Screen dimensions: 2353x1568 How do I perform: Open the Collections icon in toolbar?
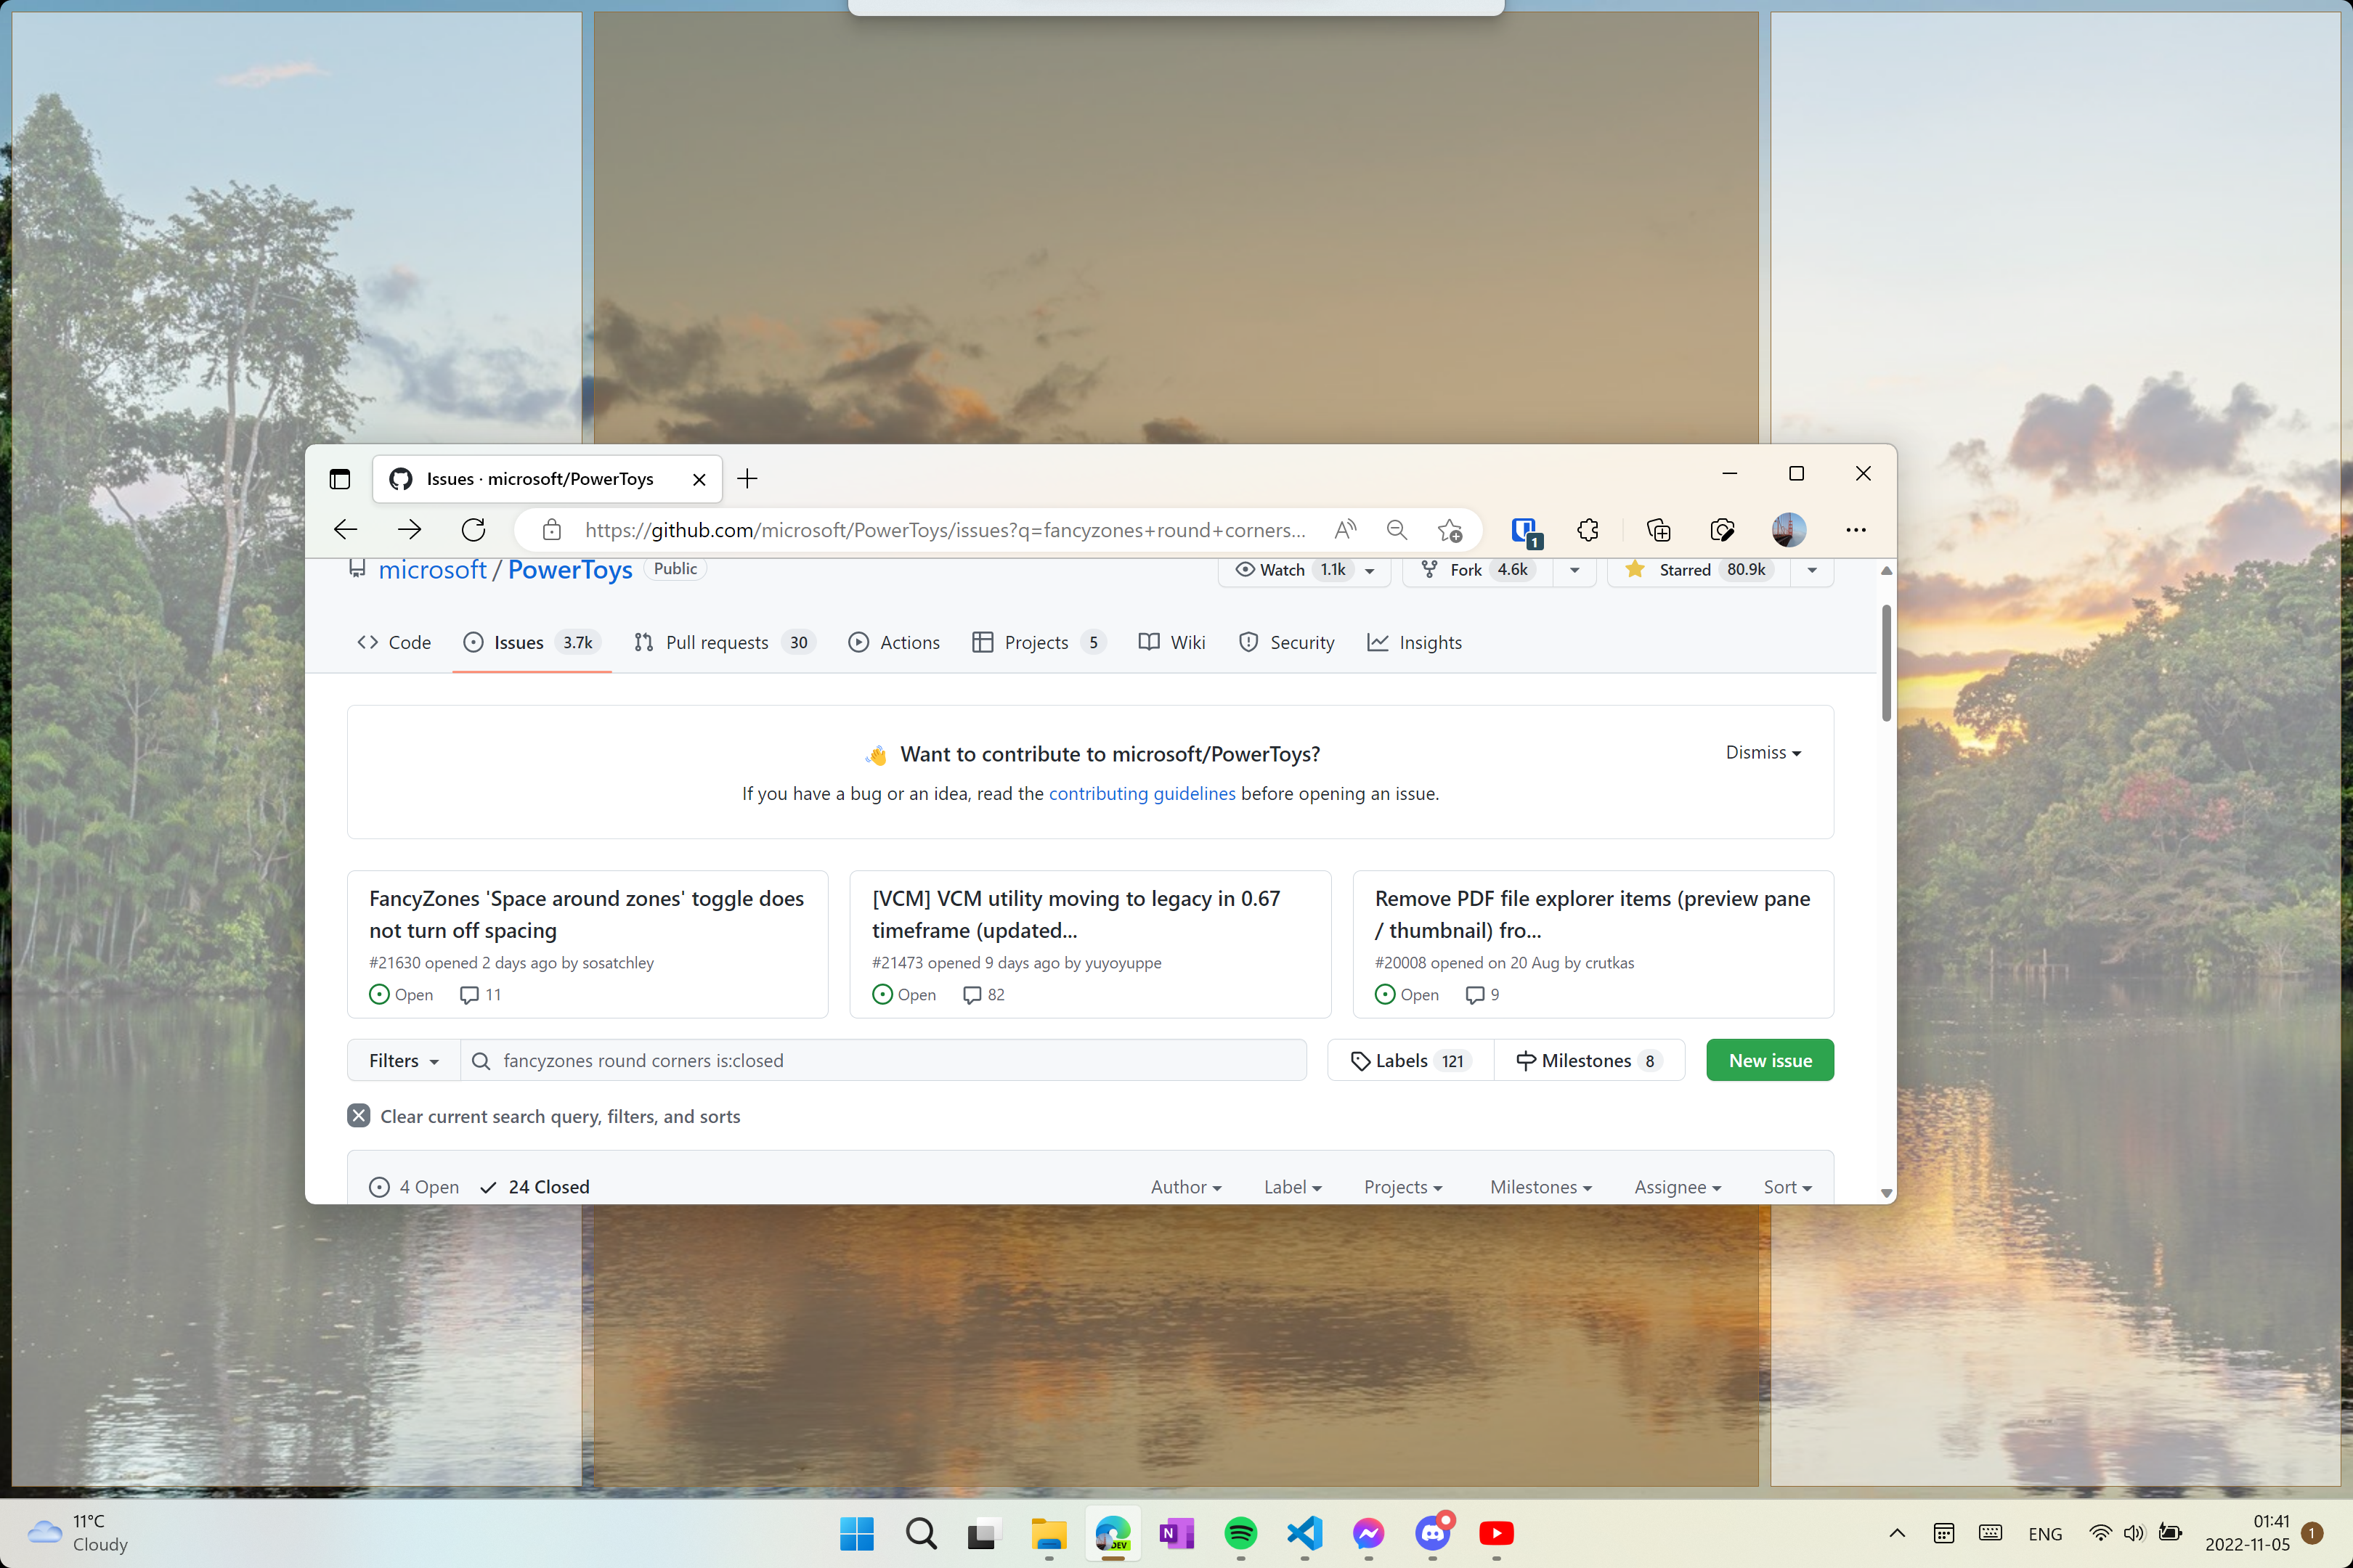[1658, 530]
